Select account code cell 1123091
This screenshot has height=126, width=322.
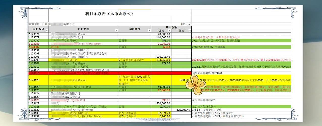coord(38,50)
